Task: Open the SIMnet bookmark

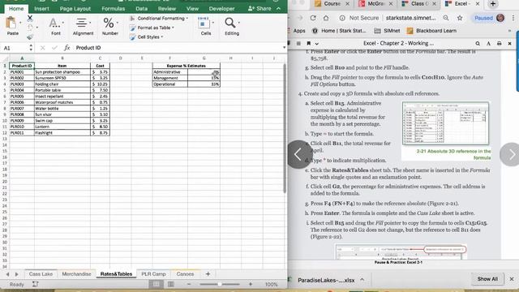Action: coord(387,31)
